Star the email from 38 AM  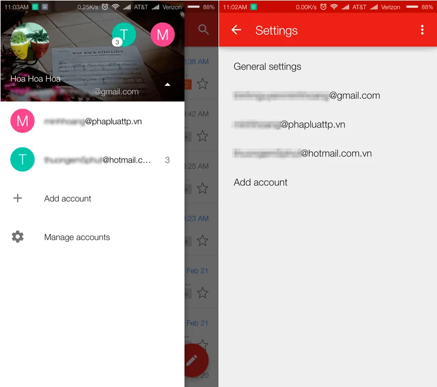tap(203, 84)
